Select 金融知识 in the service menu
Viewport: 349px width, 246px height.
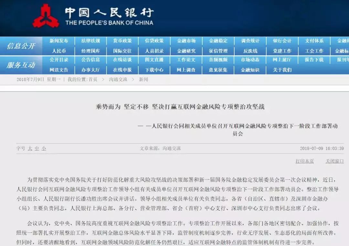pyautogui.click(x=250, y=70)
